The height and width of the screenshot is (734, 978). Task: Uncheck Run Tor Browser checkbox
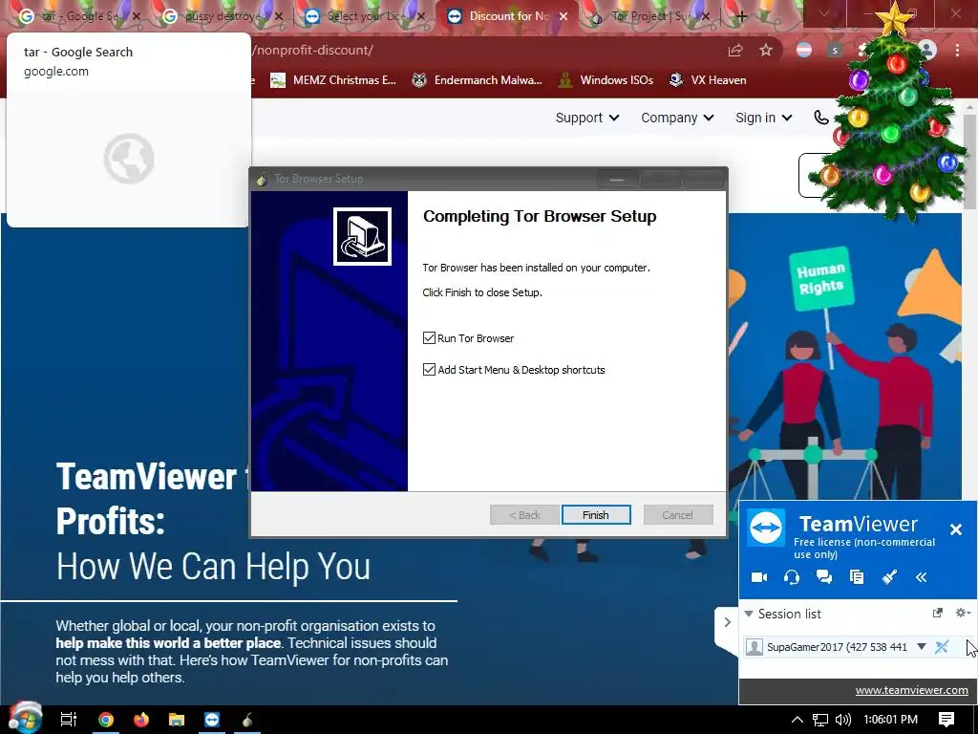(x=429, y=337)
